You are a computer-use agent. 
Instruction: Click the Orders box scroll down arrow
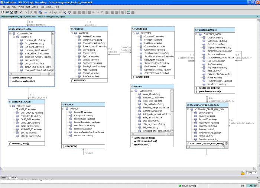pyautogui.click(x=172, y=131)
